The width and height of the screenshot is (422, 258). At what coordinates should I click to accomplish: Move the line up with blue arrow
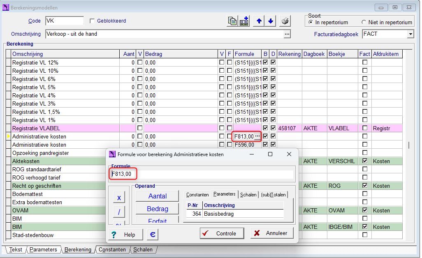coord(259,21)
